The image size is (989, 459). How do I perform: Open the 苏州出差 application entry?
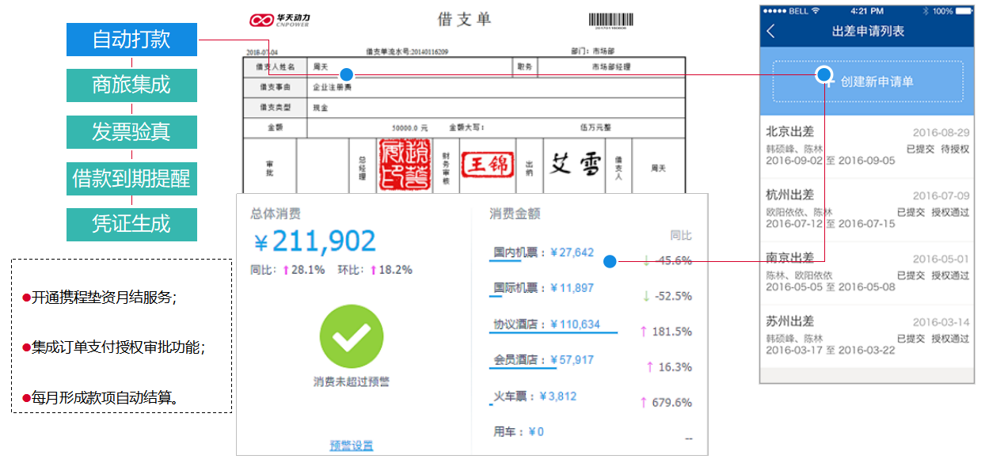(x=867, y=336)
